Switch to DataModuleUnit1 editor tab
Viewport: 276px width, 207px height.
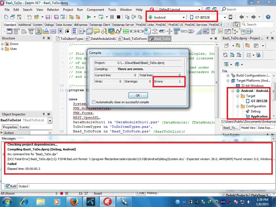point(101,39)
